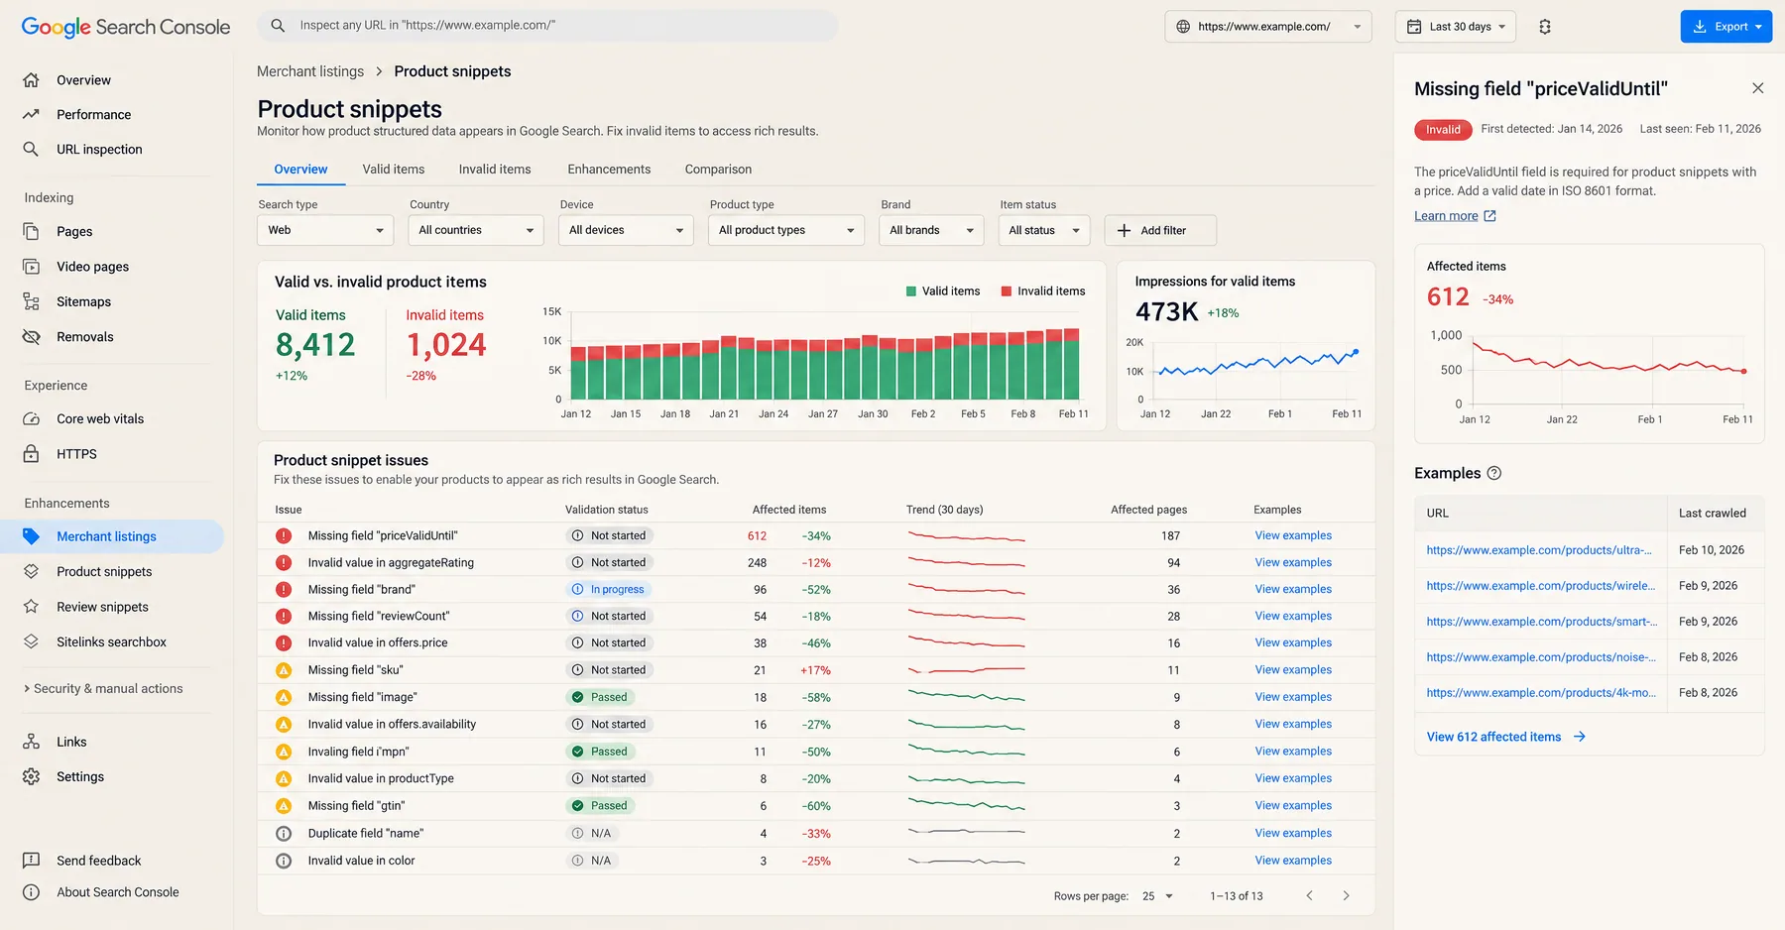Click the Core web vitals gauge icon
1785x930 pixels.
point(31,419)
